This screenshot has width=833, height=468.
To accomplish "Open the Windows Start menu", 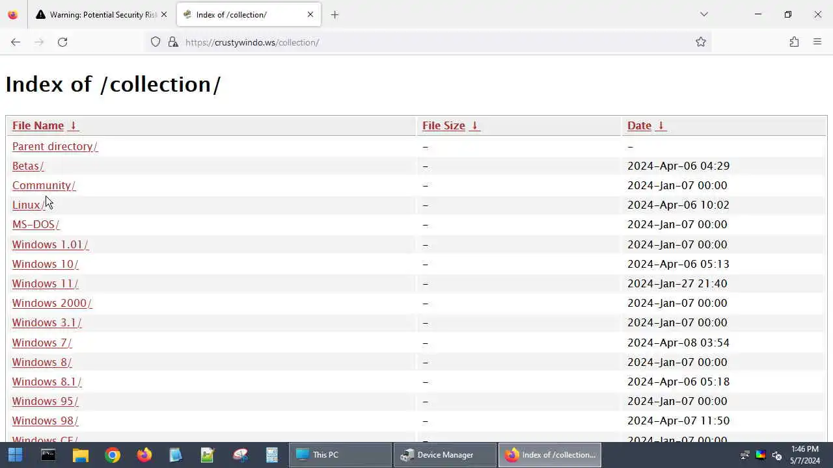I will point(16,455).
